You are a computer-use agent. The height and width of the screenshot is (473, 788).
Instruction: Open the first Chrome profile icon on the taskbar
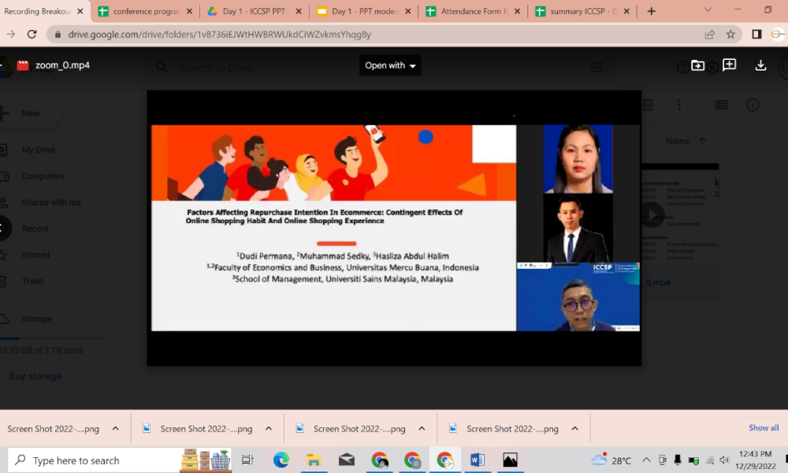click(x=380, y=460)
